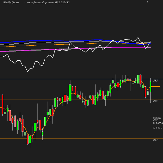The height and width of the screenshot is (163, 163).
Task: Click the "BSE 537483" stock code text
Action: (x=62, y=2)
